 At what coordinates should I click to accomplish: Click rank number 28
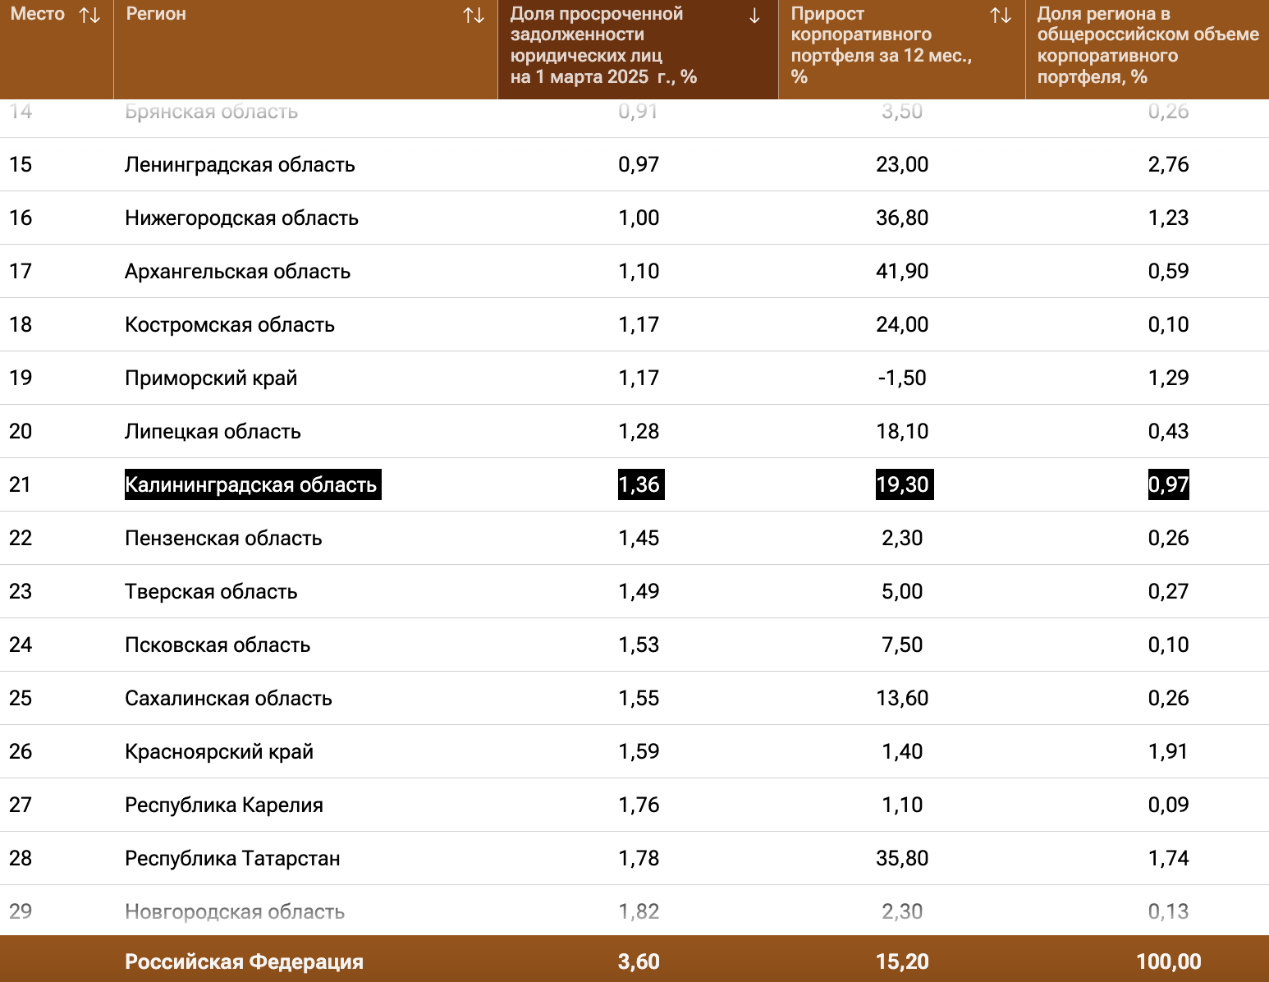tap(21, 858)
